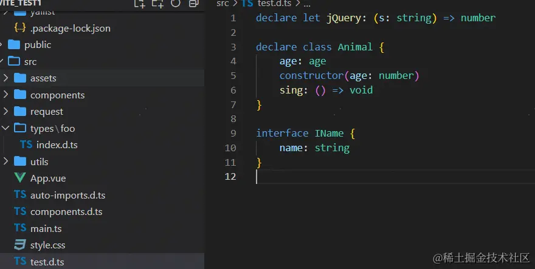Open style.css file
Screen dimensions: 535x269
(x=48, y=245)
